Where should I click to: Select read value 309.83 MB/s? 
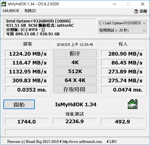(x=27, y=81)
